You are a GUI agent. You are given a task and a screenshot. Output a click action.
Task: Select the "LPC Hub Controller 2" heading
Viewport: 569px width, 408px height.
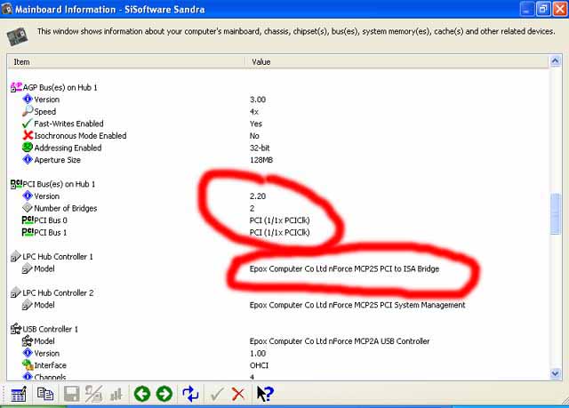(58, 292)
